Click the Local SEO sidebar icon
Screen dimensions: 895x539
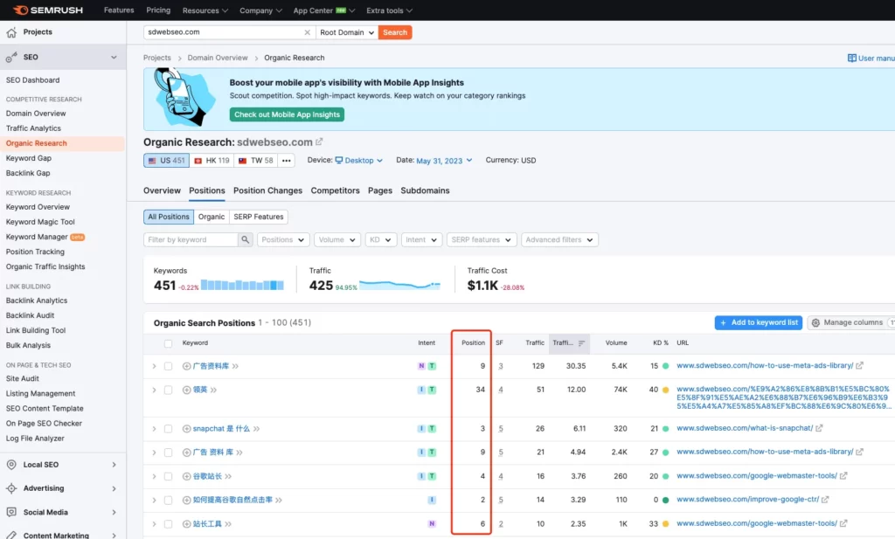[x=11, y=465]
